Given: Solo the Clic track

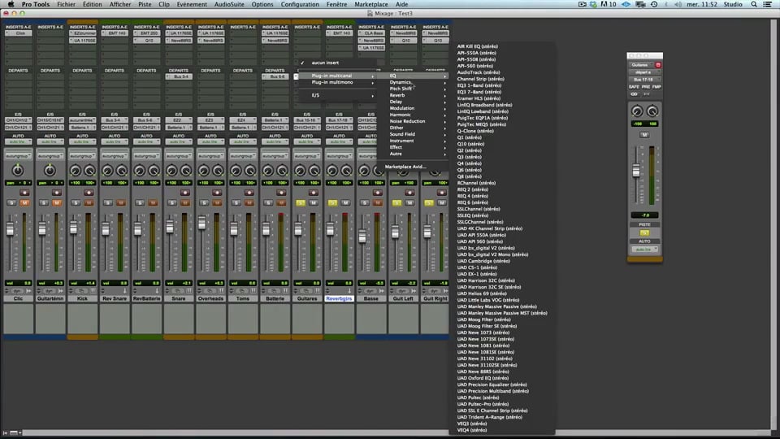Looking at the screenshot, I should 12,203.
